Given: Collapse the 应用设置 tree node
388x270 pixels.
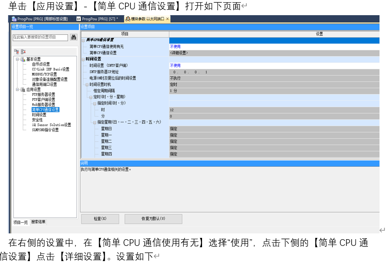Looking at the screenshot, I should (x=17, y=89).
